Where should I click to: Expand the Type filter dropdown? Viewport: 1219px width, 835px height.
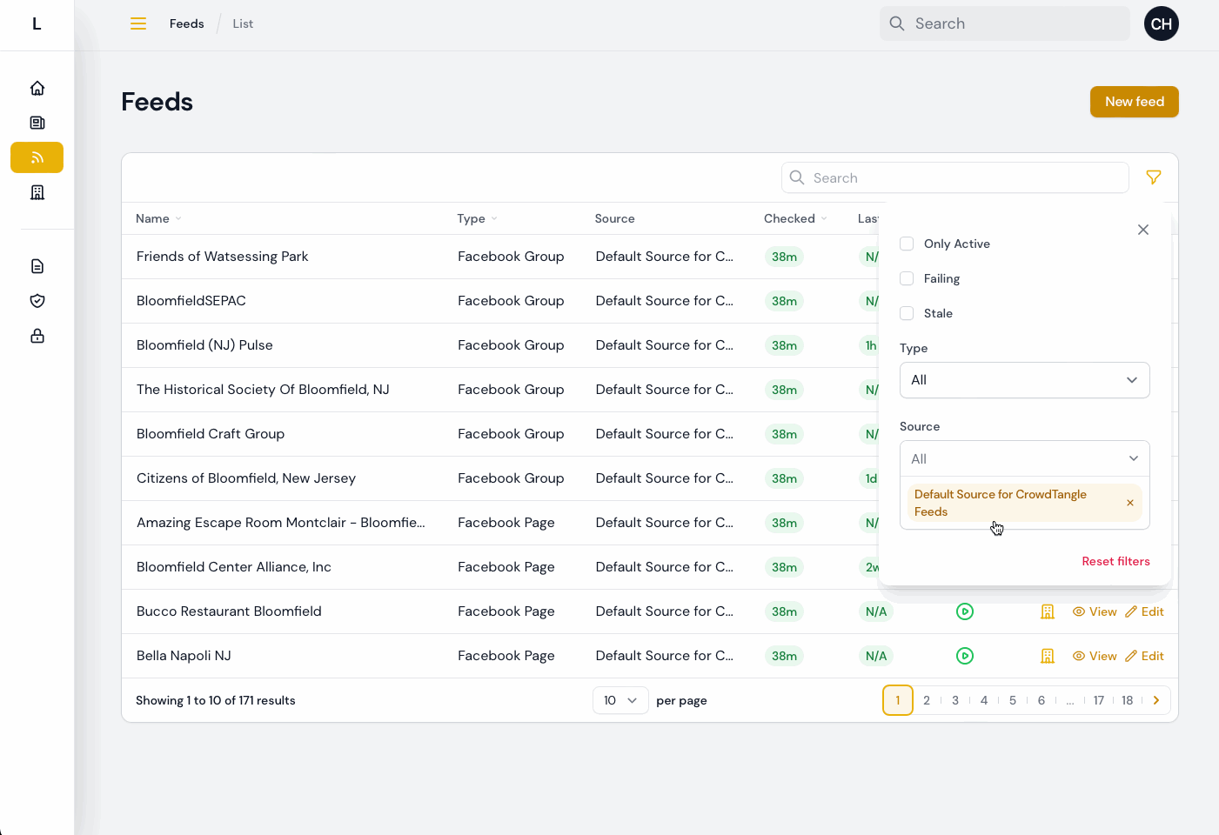(1024, 380)
